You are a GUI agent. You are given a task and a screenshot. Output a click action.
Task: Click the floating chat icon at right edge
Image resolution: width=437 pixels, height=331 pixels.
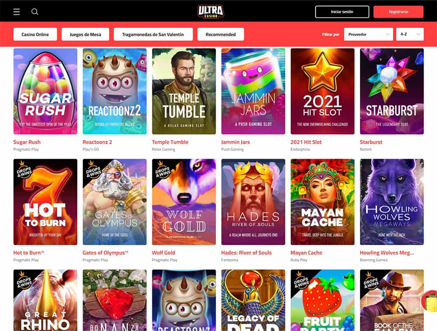[430, 301]
